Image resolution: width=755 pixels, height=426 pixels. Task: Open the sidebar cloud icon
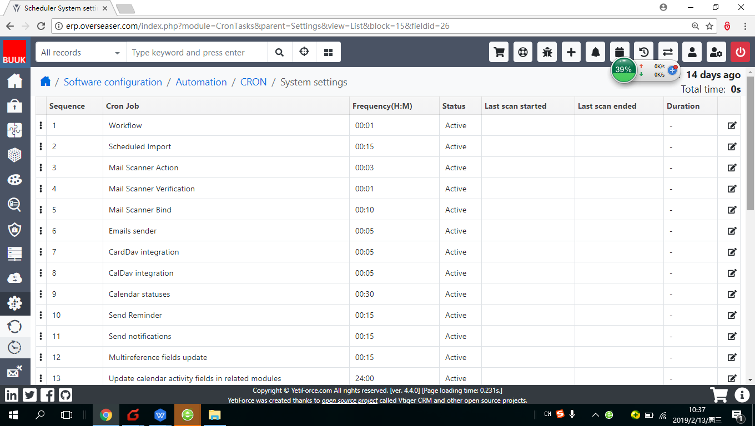tap(15, 278)
